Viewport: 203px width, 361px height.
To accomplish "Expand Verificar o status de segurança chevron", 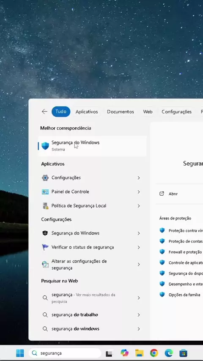I will pyautogui.click(x=139, y=247).
